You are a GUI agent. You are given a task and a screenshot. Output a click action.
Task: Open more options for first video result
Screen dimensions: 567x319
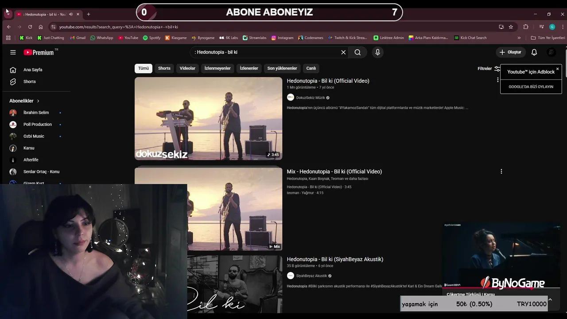[x=498, y=80]
